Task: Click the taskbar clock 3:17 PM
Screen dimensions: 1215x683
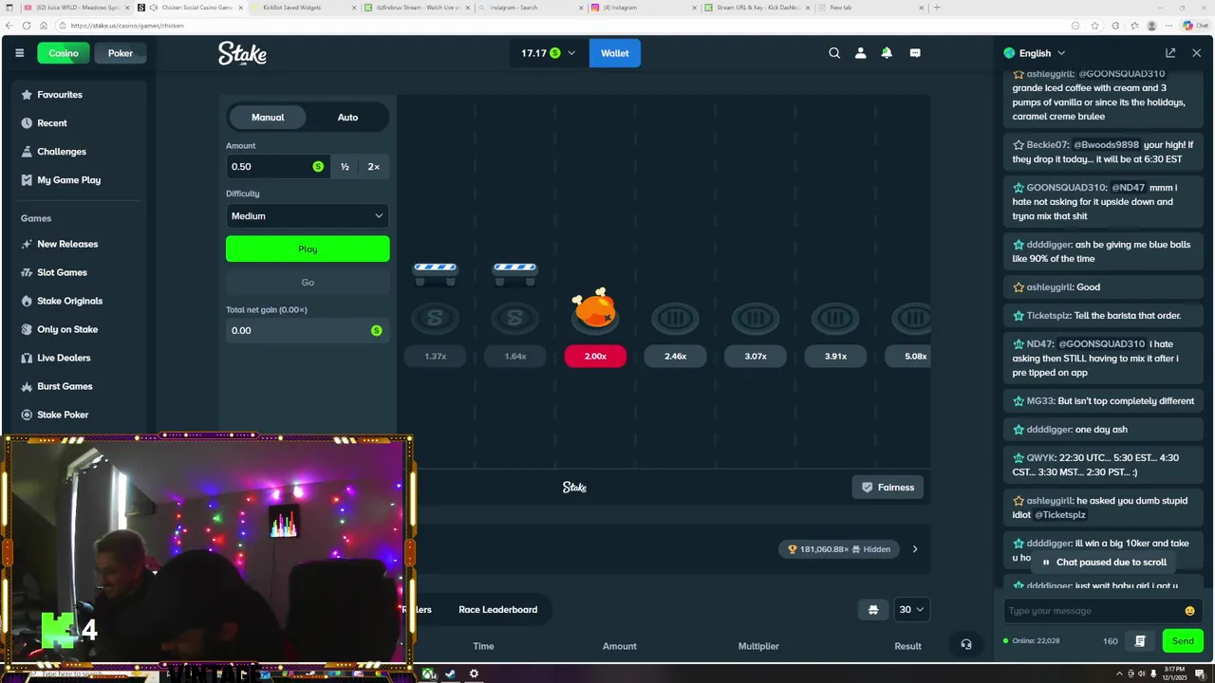Action: click(x=1174, y=674)
